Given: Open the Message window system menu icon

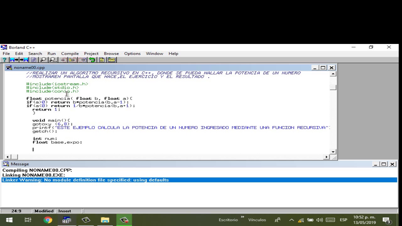Looking at the screenshot, I should [x=6, y=164].
